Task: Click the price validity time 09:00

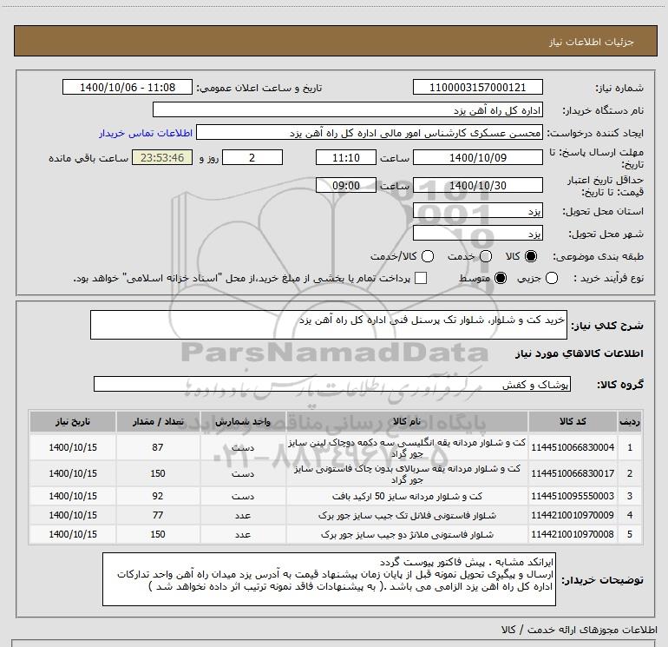Action: click(x=346, y=185)
